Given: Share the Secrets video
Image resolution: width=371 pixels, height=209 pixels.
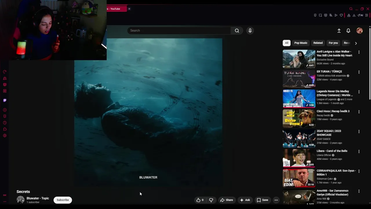Looking at the screenshot, I should click(x=226, y=200).
